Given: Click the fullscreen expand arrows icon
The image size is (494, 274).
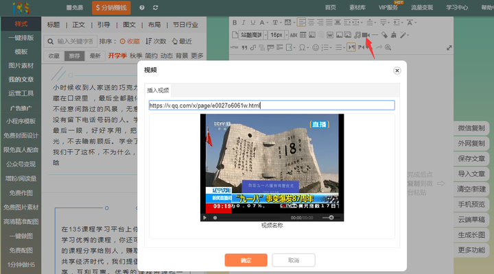Looking at the screenshot, I should click(449, 48).
